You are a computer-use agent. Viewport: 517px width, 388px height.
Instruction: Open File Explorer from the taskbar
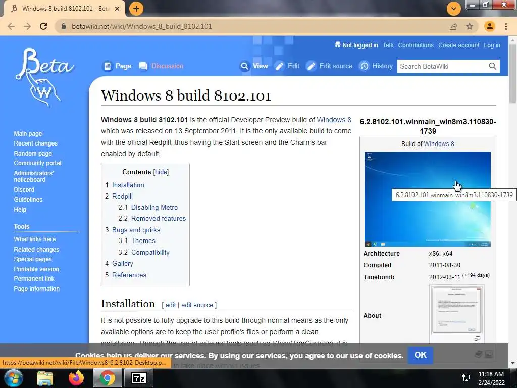45,378
